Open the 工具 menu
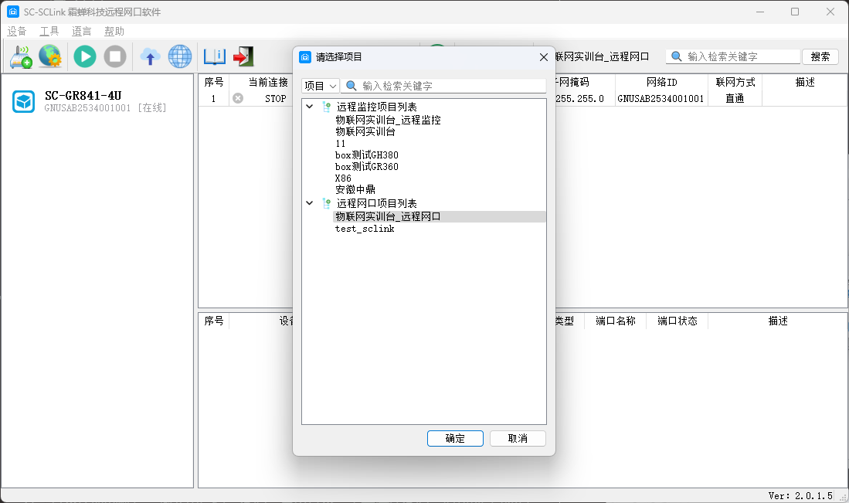 pyautogui.click(x=49, y=32)
